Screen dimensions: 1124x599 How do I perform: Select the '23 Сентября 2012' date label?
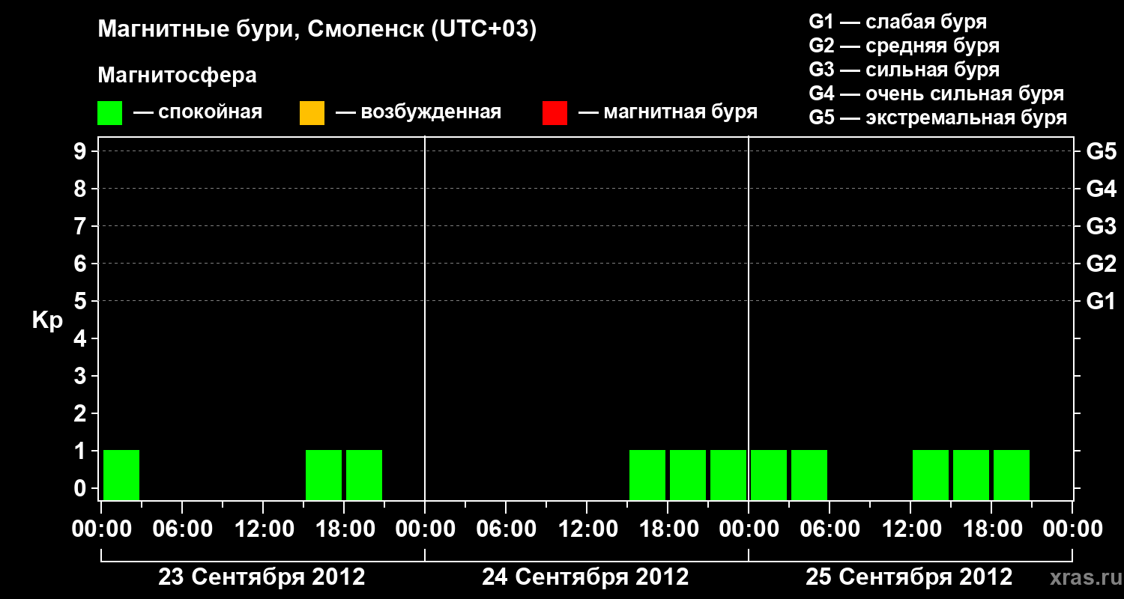262,577
